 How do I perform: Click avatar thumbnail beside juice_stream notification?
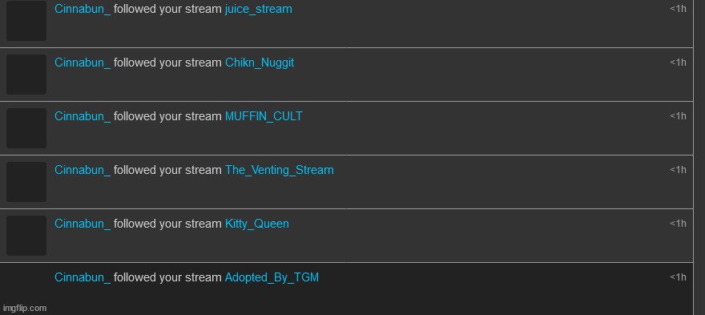pyautogui.click(x=26, y=21)
